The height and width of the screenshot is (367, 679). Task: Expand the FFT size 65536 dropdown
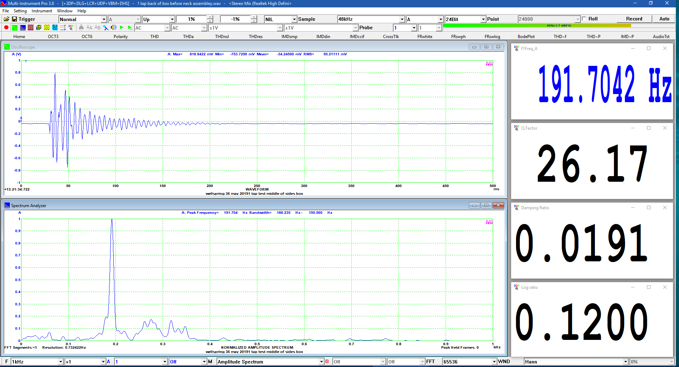click(x=494, y=362)
